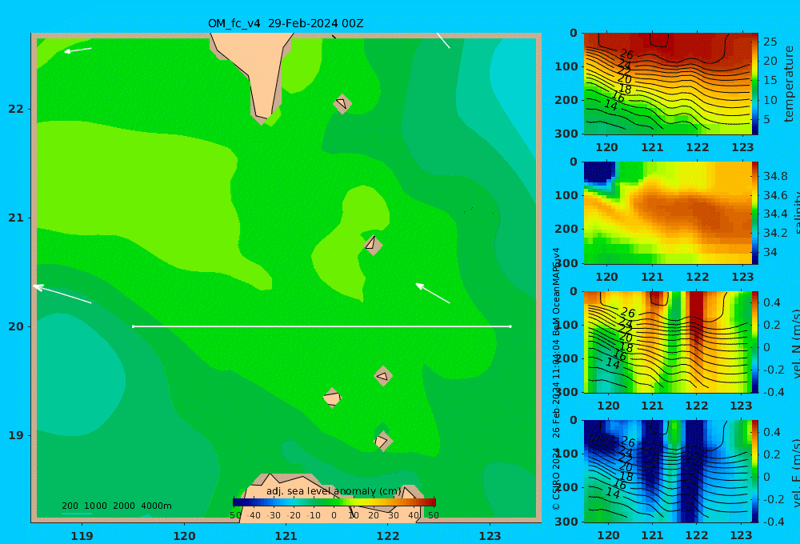Click the 14 contour label in temperature panel
Screen dimensions: 800x544
click(611, 106)
